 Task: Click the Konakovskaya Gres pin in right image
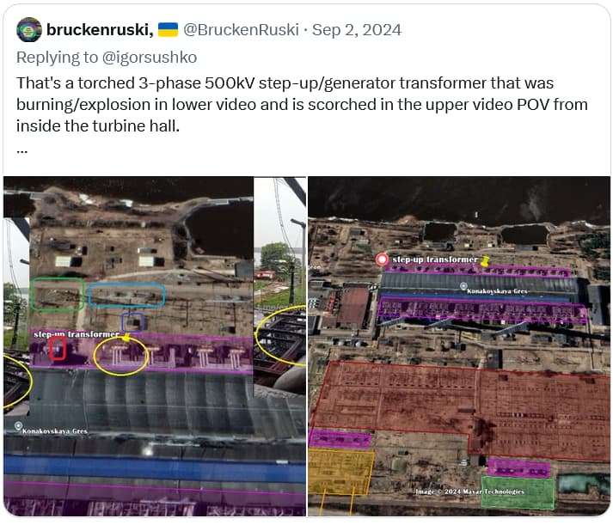(x=463, y=286)
